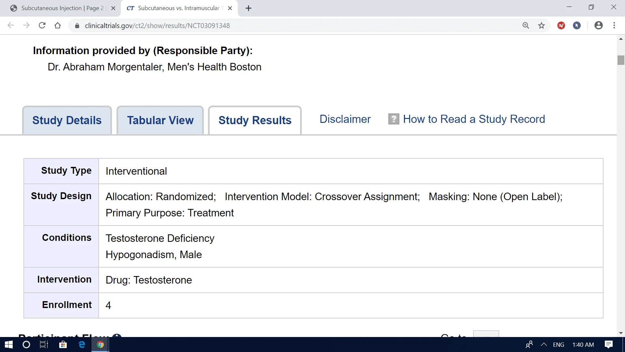Viewport: 625px width, 352px height.
Task: Switch to the Tabular View tab
Action: pos(160,120)
